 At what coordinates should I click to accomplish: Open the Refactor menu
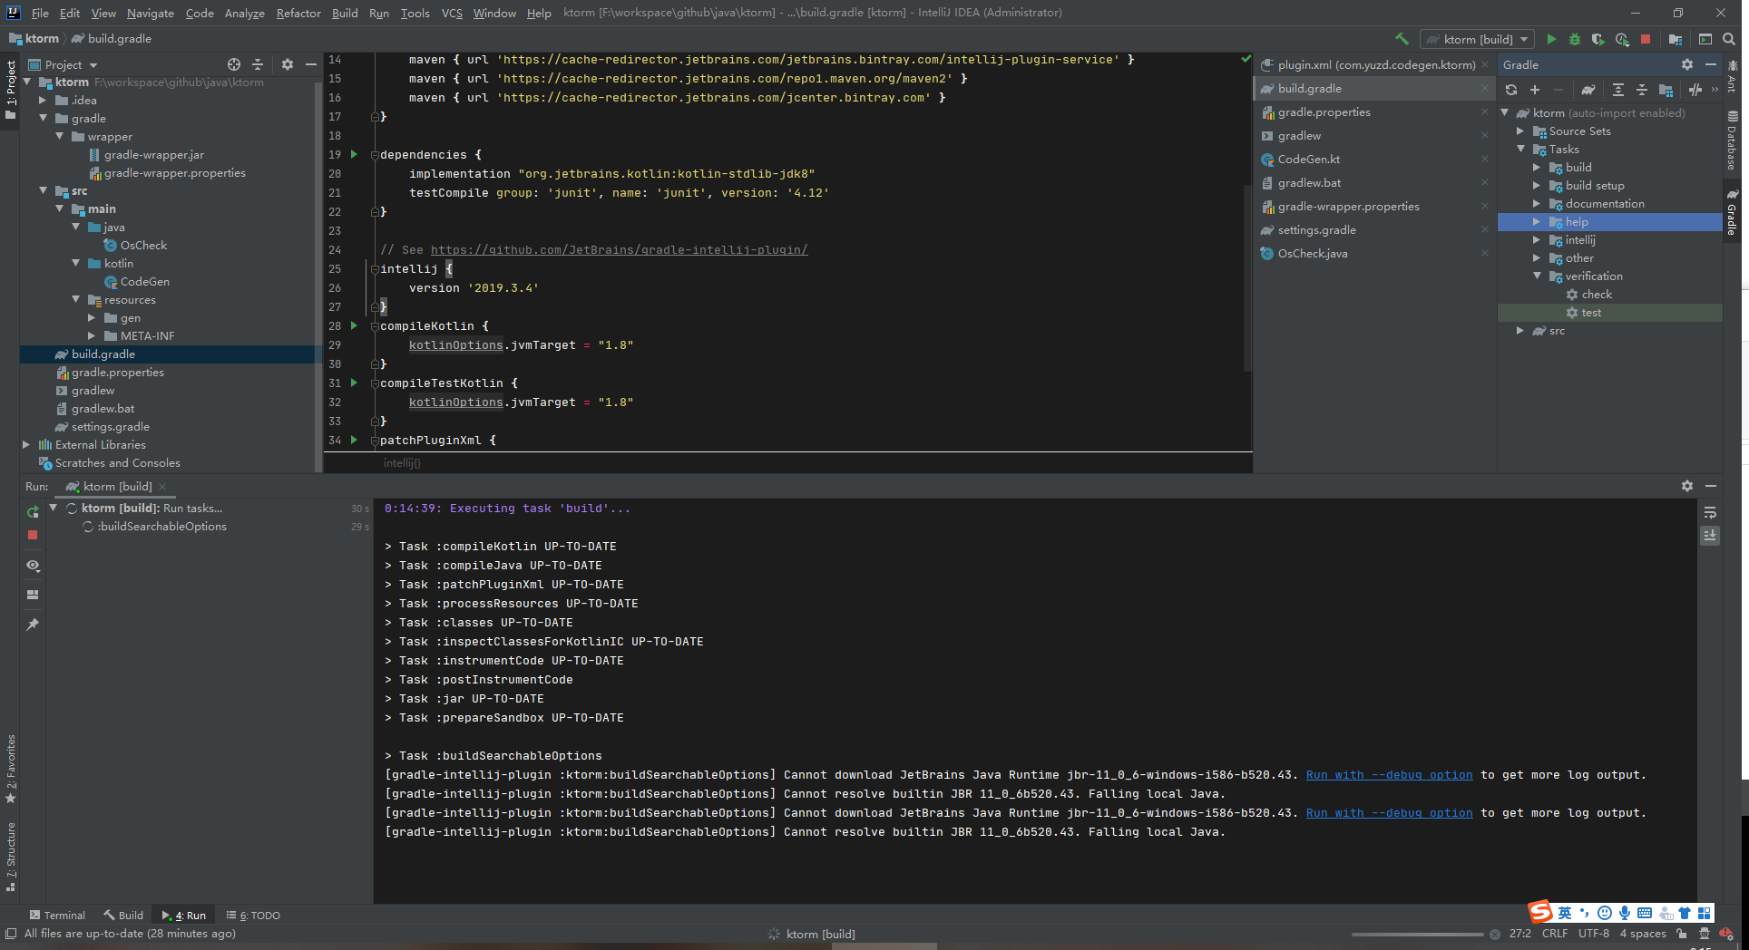point(298,13)
